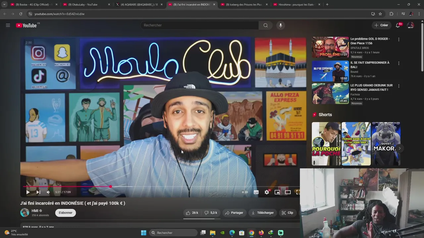The width and height of the screenshot is (424, 238).
Task: Subscribe with S'abonner button
Action: click(x=65, y=213)
